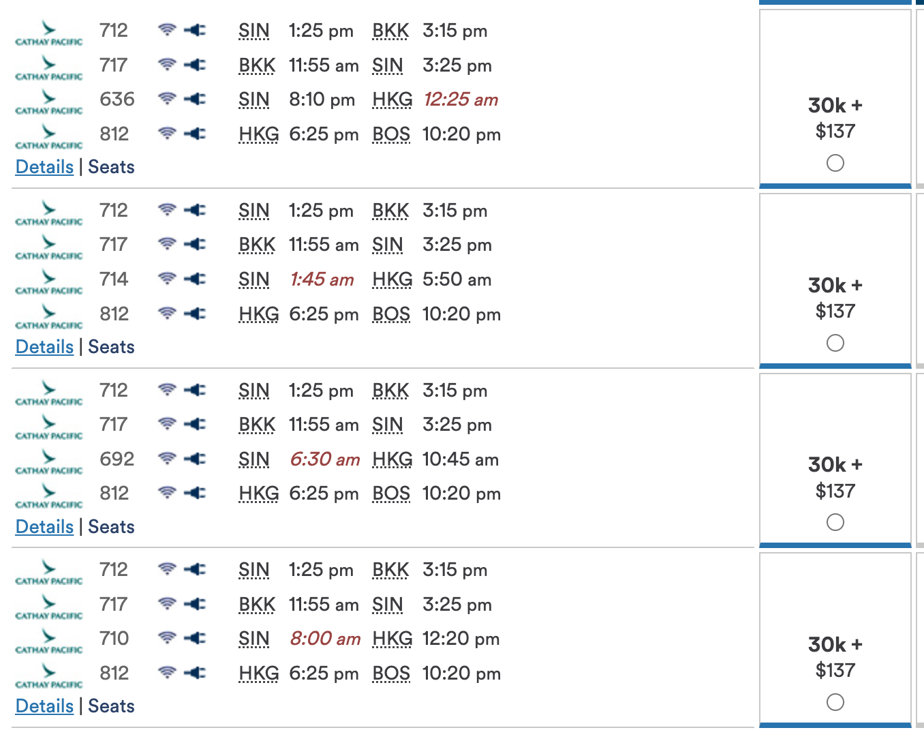Click the Cathay Pacific logo beside flight 714
924x743 pixels.
tap(49, 282)
